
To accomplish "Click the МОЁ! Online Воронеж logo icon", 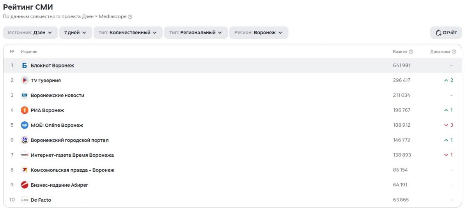I will [x=25, y=125].
